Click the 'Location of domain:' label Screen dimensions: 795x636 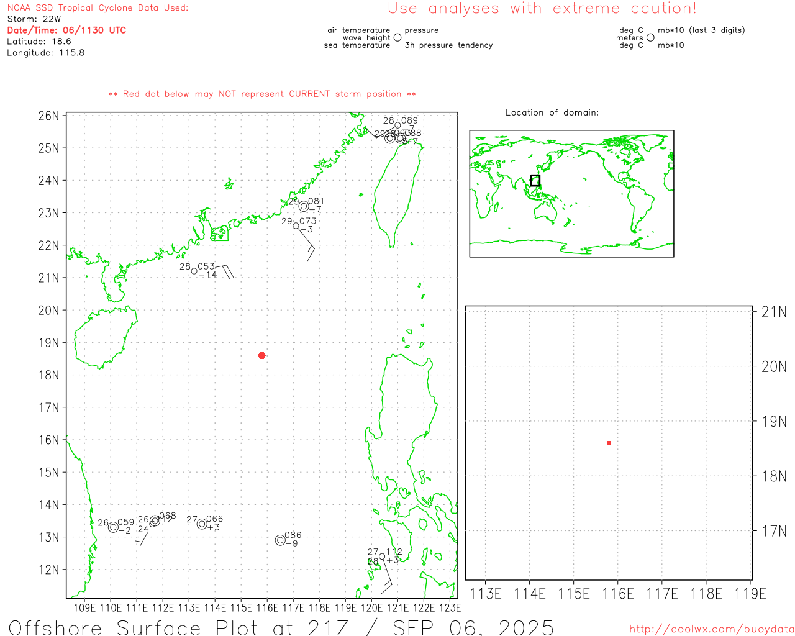tap(552, 112)
